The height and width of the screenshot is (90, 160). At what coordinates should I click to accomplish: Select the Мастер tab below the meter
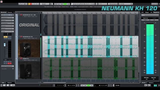click(144, 82)
